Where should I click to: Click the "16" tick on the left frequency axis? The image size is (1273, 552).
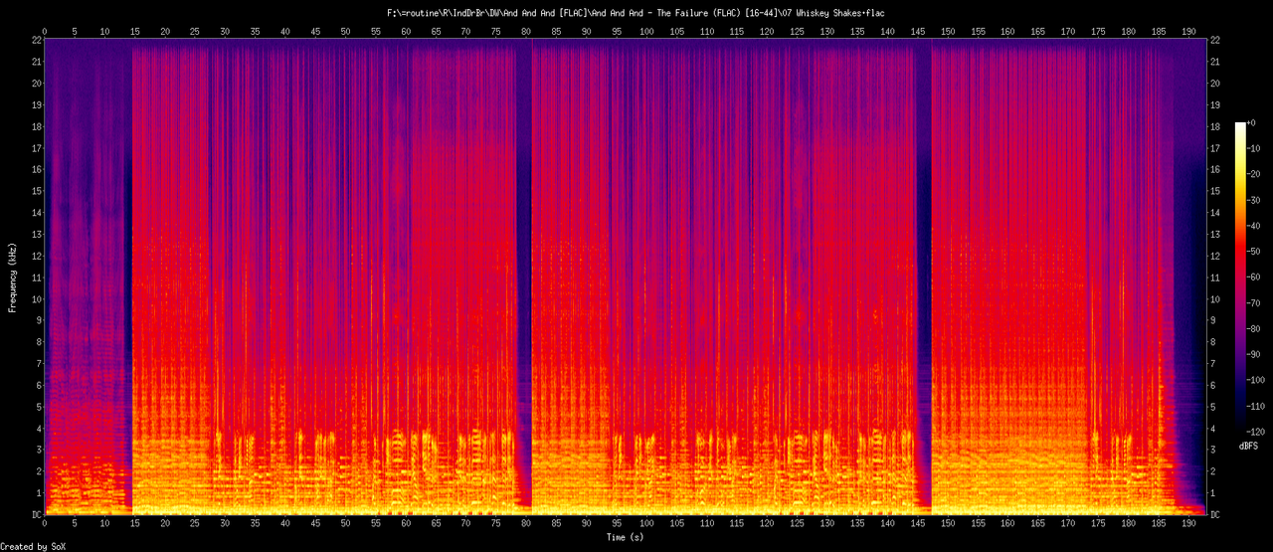click(x=36, y=169)
